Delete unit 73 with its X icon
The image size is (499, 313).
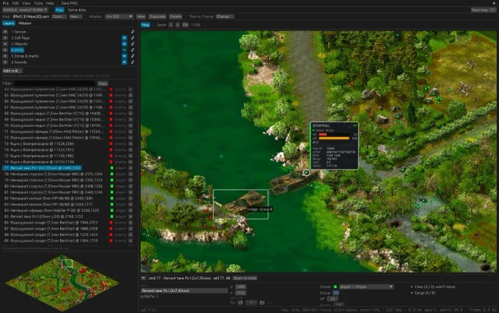pyautogui.click(x=130, y=143)
